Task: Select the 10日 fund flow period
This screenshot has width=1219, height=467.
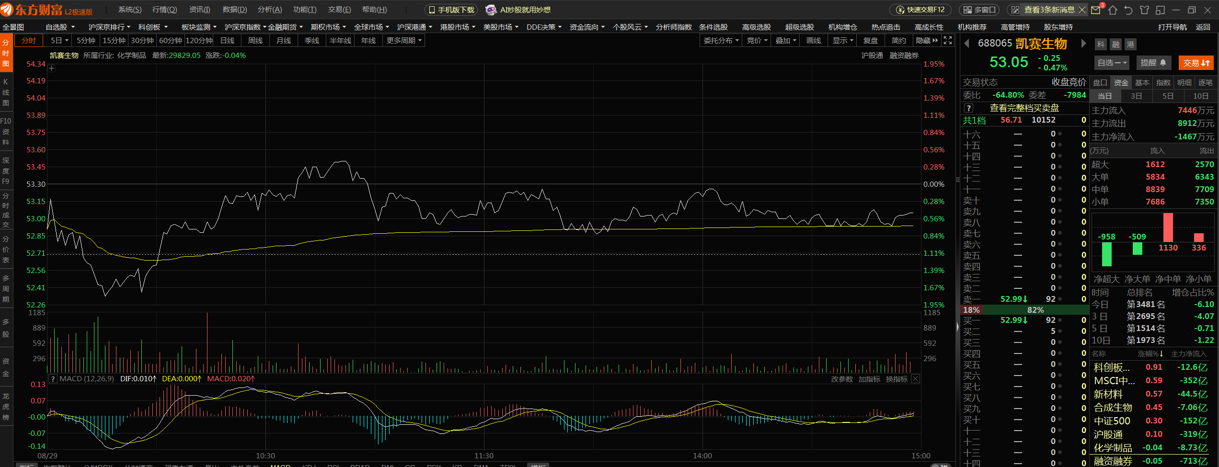Action: click(1201, 96)
